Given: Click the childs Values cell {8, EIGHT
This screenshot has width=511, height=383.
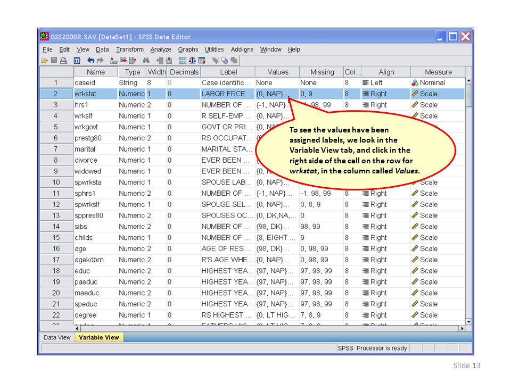Looking at the screenshot, I should pos(277,238).
